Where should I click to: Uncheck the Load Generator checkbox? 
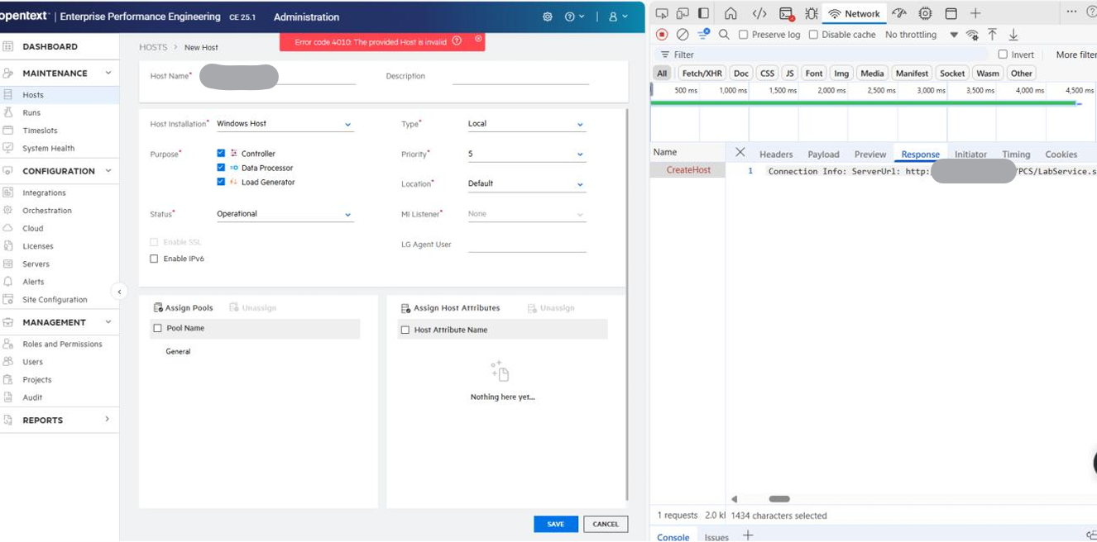point(221,182)
